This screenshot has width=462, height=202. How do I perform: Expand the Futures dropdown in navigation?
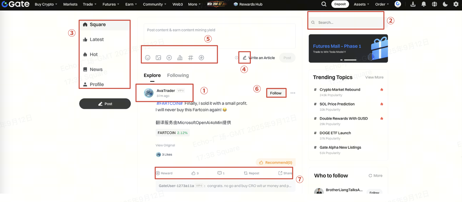coord(110,4)
